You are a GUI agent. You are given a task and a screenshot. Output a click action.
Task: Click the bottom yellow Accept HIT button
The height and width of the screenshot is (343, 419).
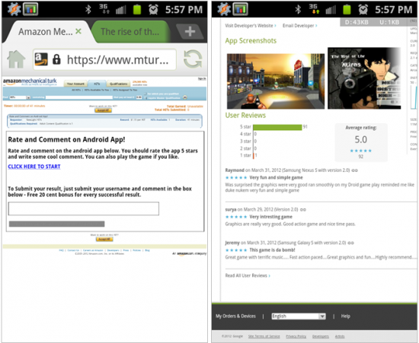[104, 239]
